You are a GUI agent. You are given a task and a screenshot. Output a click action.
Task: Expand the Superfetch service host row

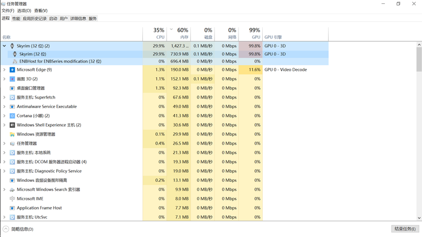pyautogui.click(x=5, y=97)
